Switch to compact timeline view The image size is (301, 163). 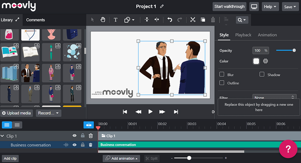[17, 125]
